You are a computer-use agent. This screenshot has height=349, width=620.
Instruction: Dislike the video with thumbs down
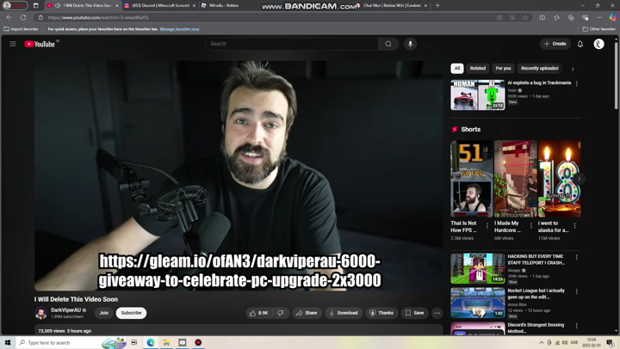pos(281,313)
